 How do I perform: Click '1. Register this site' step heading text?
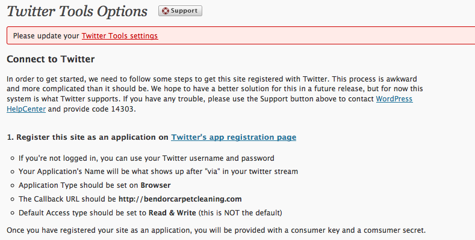click(87, 137)
